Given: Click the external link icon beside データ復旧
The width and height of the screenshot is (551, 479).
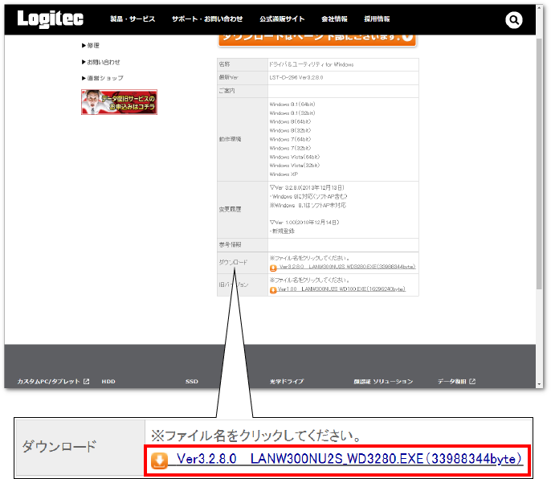Looking at the screenshot, I should click(472, 381).
